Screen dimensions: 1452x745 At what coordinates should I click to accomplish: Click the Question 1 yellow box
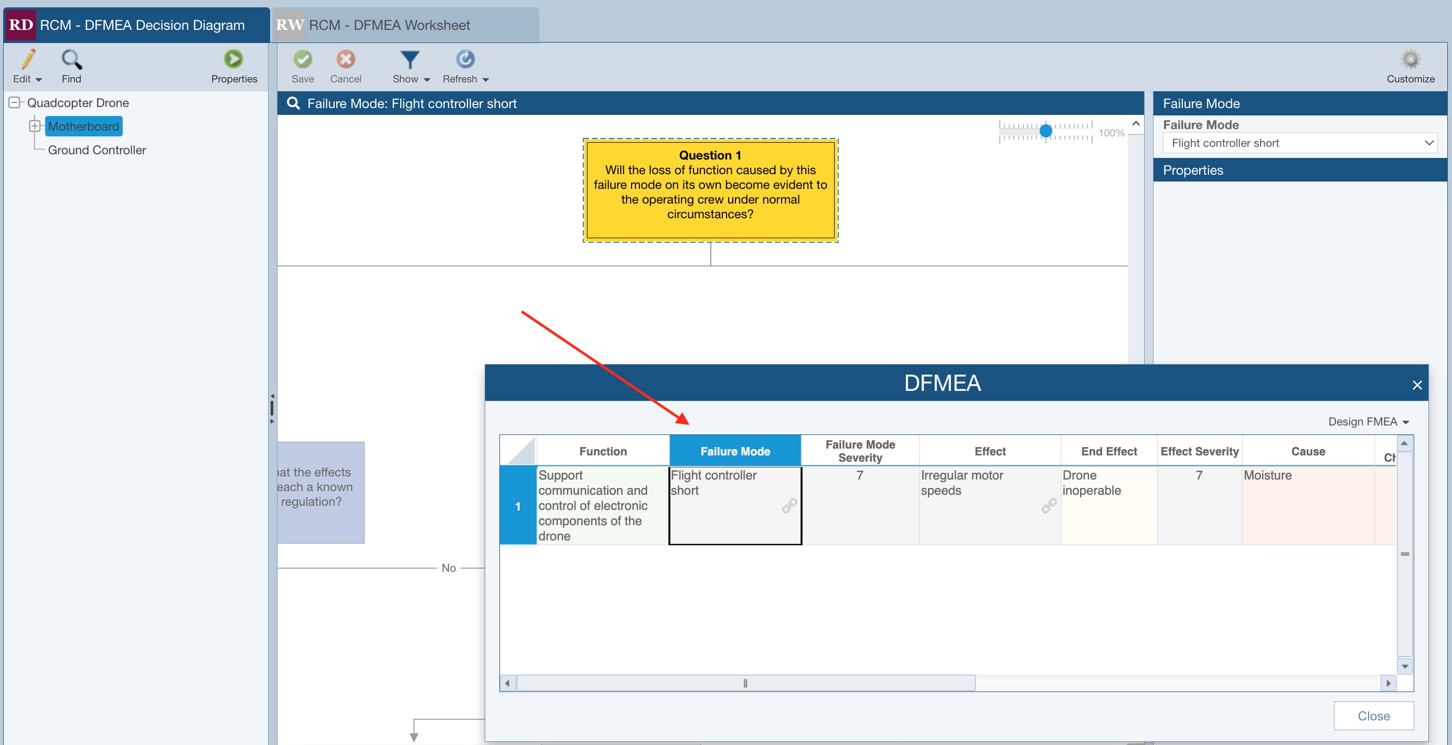710,190
